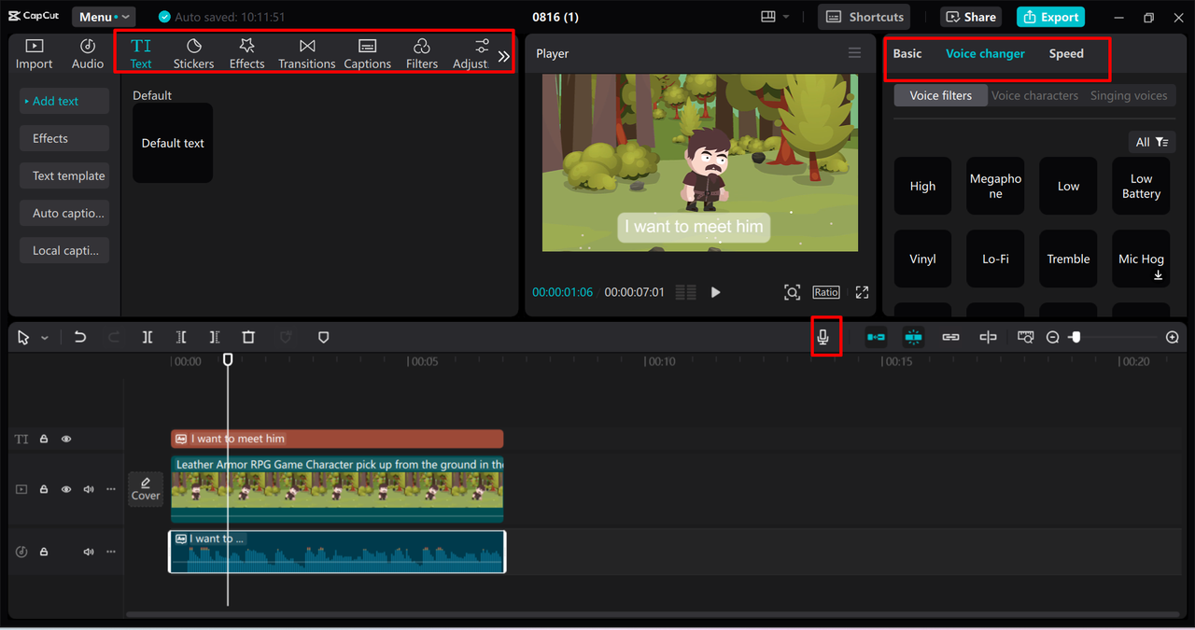Undo the last action
This screenshot has height=630, width=1195.
(80, 337)
